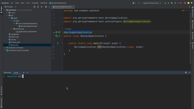
Task: Collapse the resources folder
Action: tap(12, 29)
